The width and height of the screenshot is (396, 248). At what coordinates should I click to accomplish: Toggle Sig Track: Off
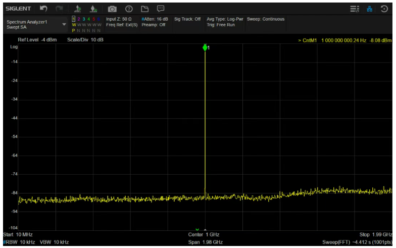click(187, 19)
